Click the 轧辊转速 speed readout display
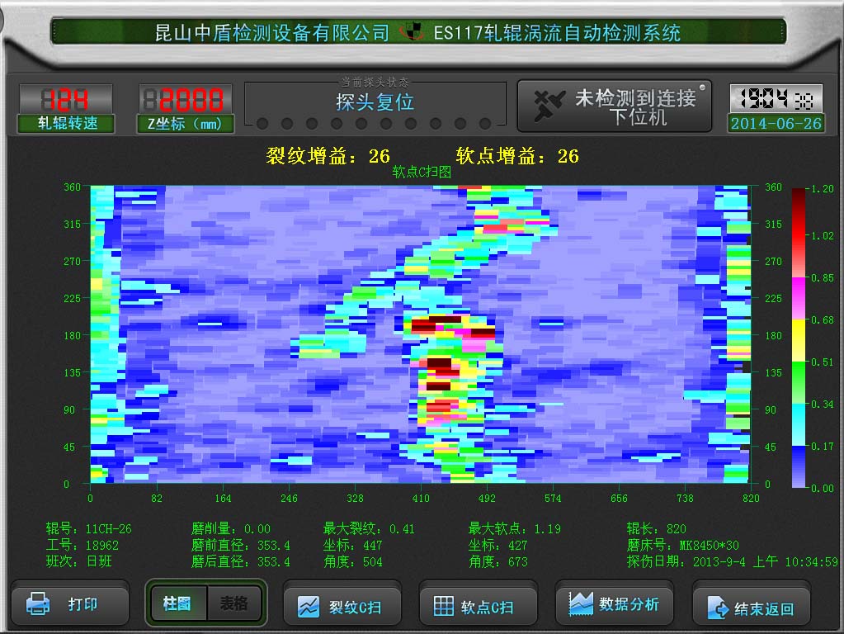844x634 pixels. pos(66,100)
